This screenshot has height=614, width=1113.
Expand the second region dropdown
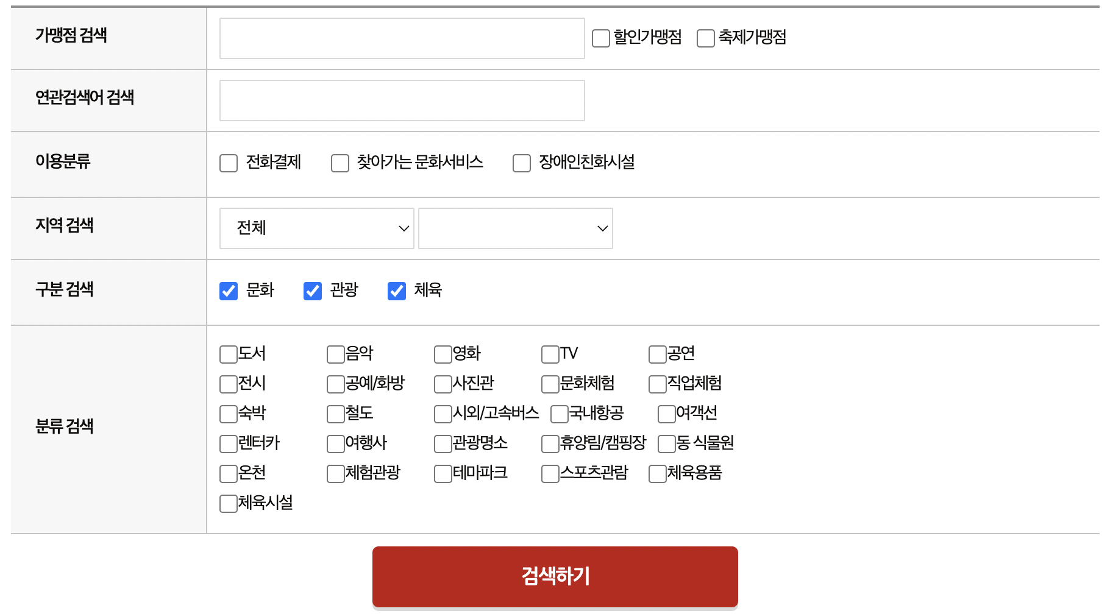[x=515, y=228]
